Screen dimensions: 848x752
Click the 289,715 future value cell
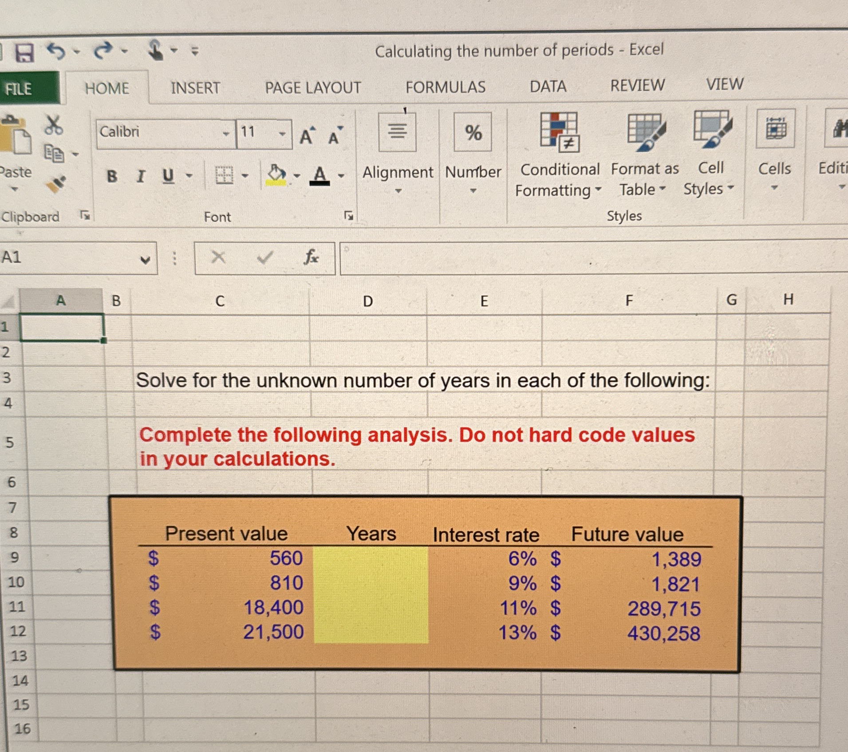coord(627,608)
